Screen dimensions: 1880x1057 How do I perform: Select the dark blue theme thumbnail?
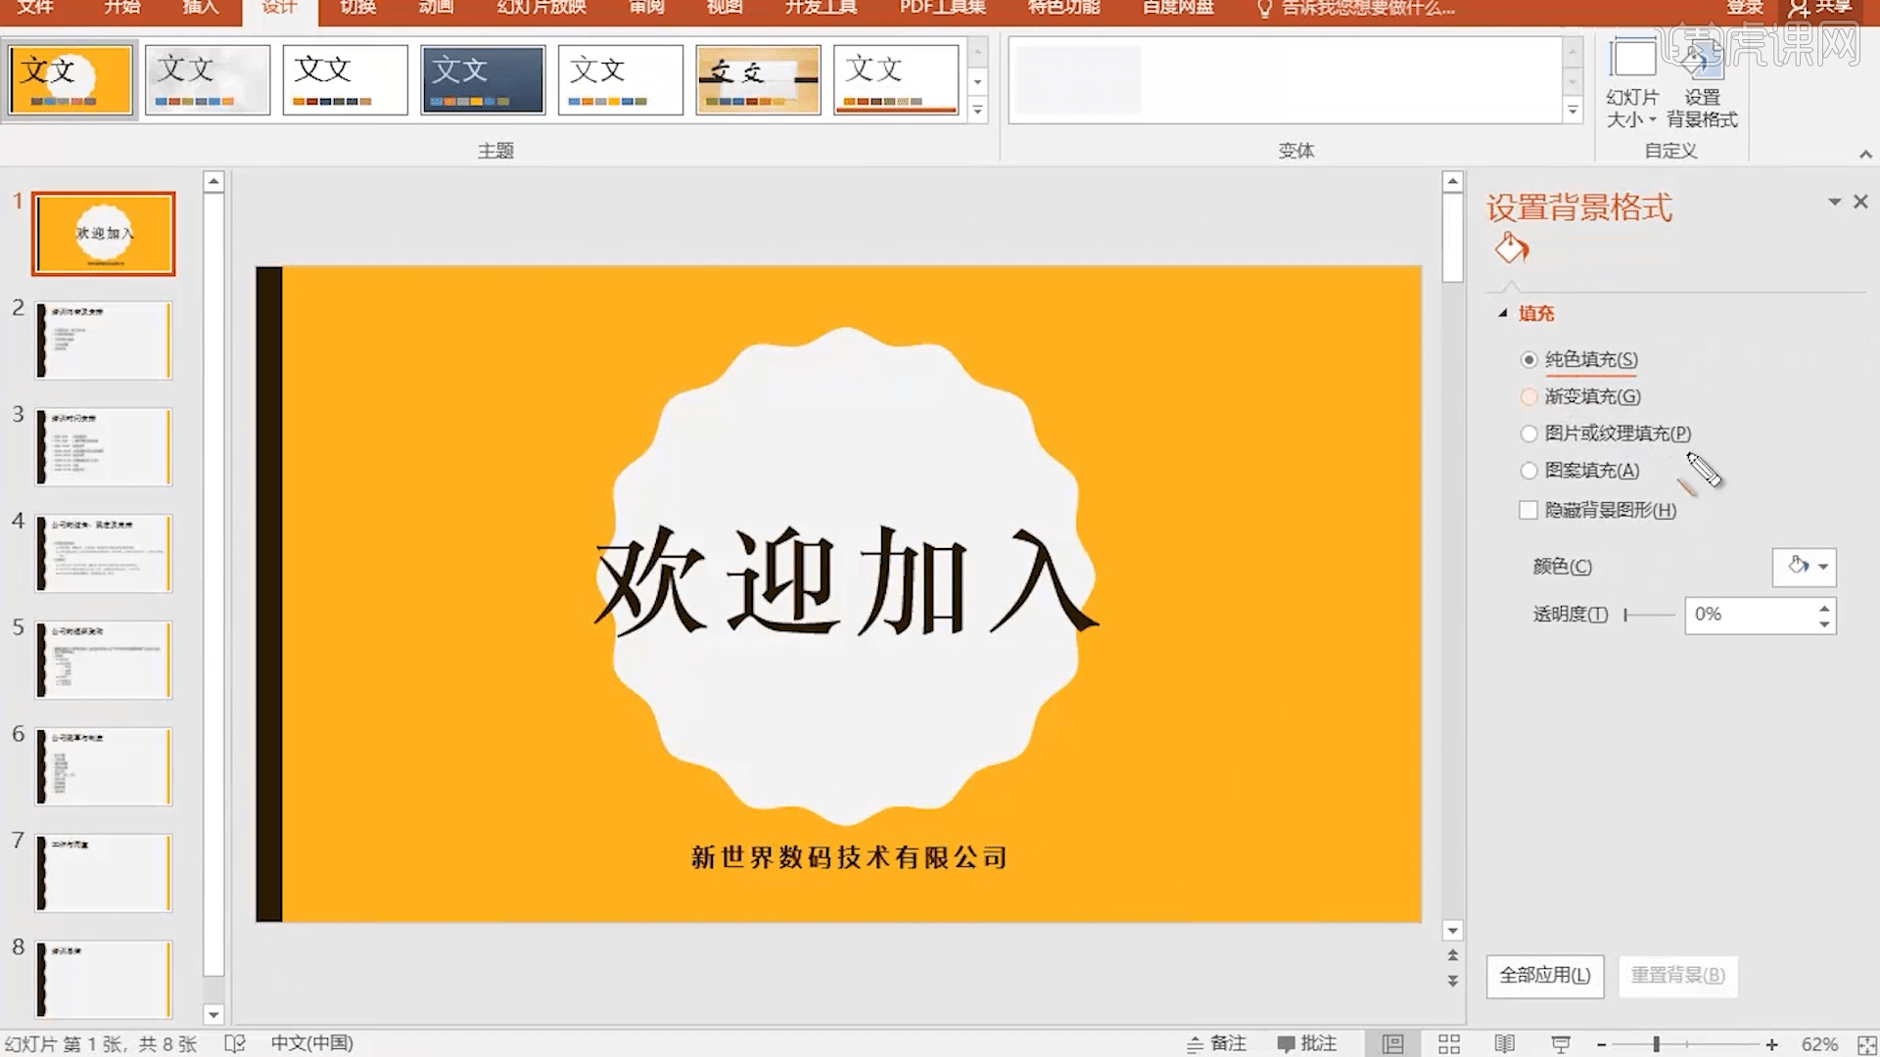point(483,80)
